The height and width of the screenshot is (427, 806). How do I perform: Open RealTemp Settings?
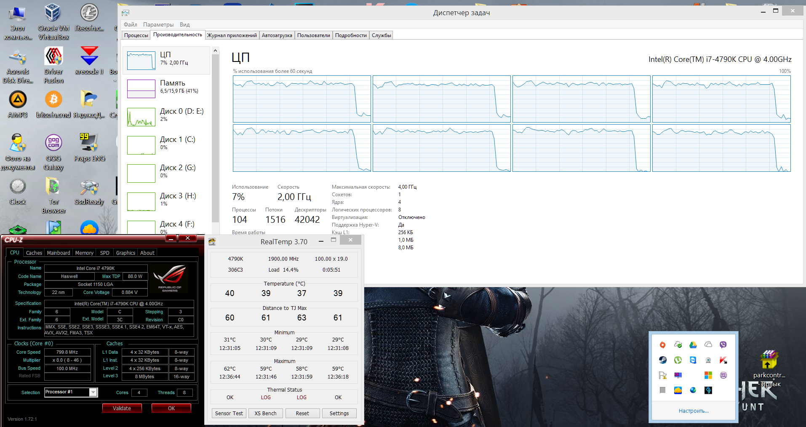339,413
